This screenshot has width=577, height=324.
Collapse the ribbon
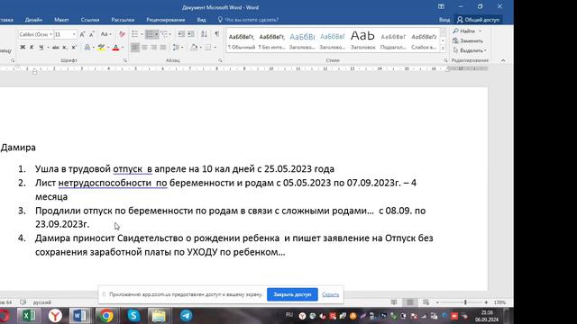[x=503, y=60]
